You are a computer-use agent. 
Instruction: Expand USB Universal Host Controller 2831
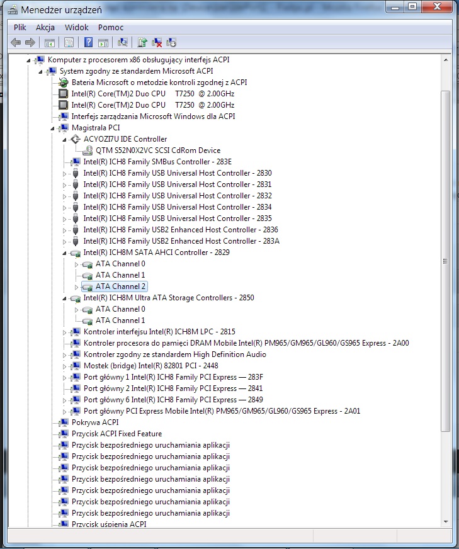pyautogui.click(x=64, y=185)
